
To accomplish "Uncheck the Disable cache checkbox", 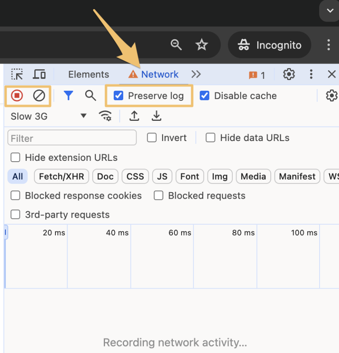I will click(205, 96).
